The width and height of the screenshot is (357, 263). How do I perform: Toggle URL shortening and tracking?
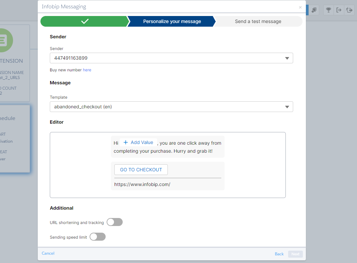point(115,222)
